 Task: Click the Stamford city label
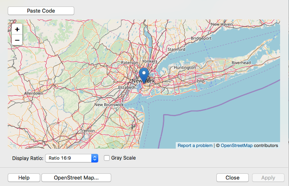click(176, 50)
